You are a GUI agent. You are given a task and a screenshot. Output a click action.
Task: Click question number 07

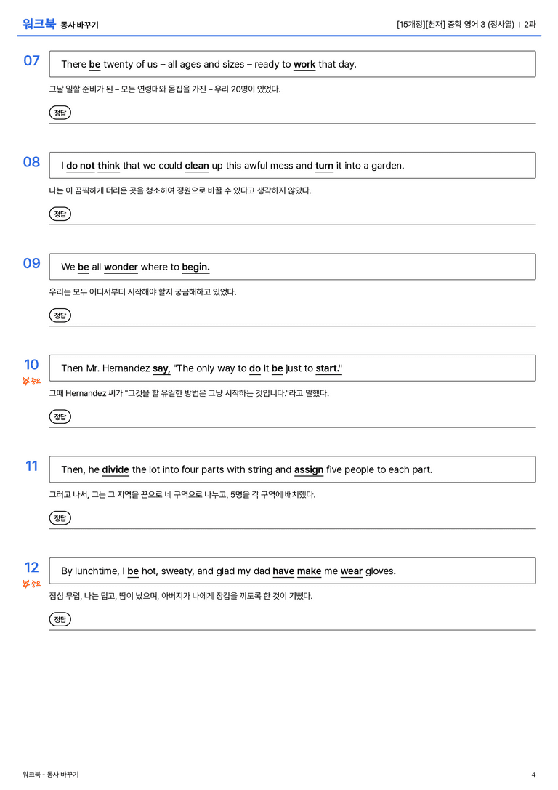[x=32, y=60]
